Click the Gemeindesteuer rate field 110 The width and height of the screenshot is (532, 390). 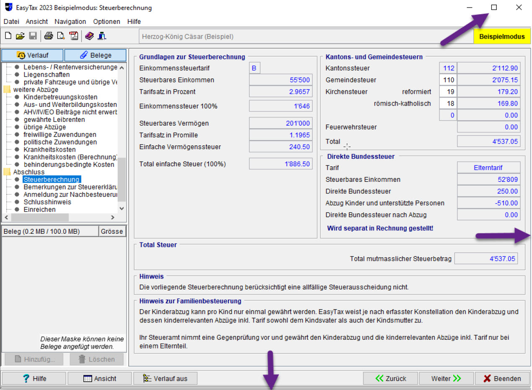[x=448, y=80]
